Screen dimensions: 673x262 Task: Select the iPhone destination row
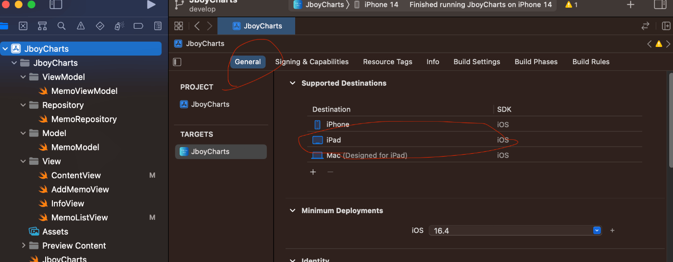click(474, 124)
